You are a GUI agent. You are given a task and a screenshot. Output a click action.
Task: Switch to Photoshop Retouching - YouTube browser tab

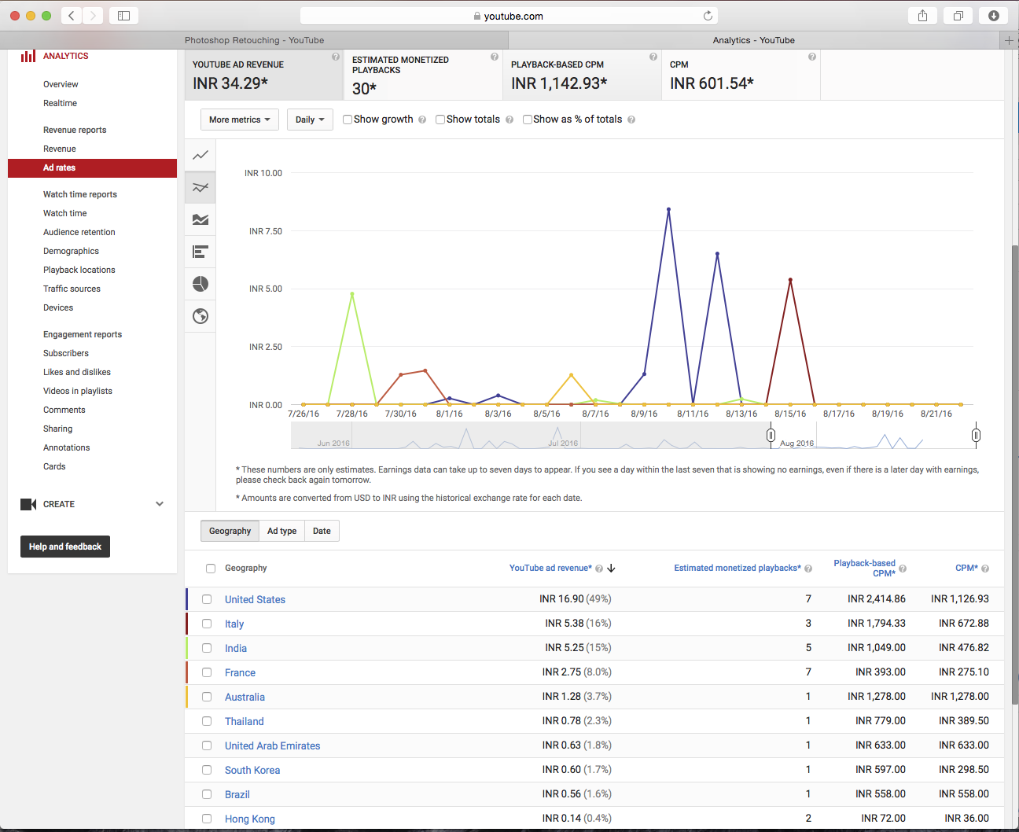coord(254,40)
